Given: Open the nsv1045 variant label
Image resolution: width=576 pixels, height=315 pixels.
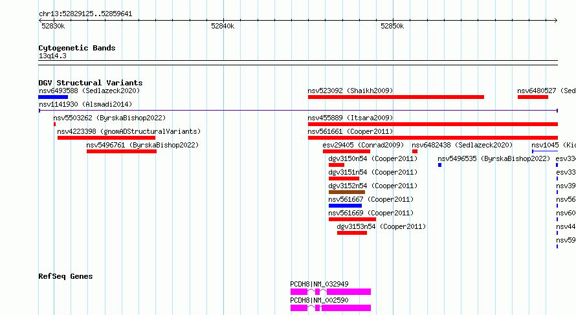Looking at the screenshot, I should click(x=553, y=145).
